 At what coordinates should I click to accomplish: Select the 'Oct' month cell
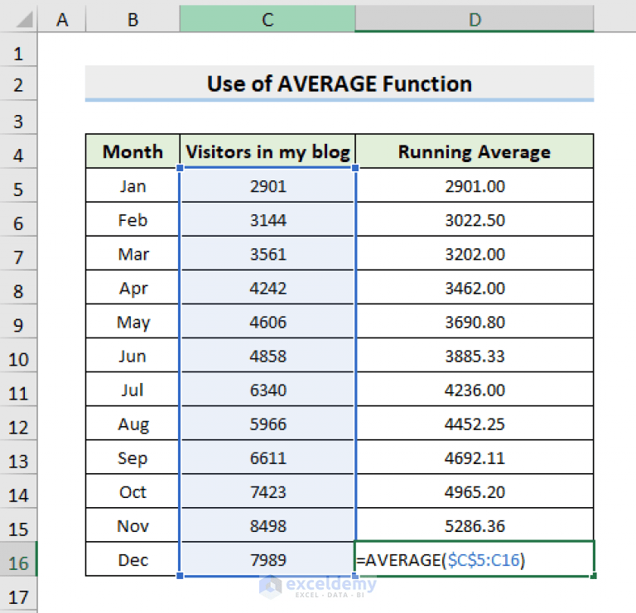[x=132, y=491]
